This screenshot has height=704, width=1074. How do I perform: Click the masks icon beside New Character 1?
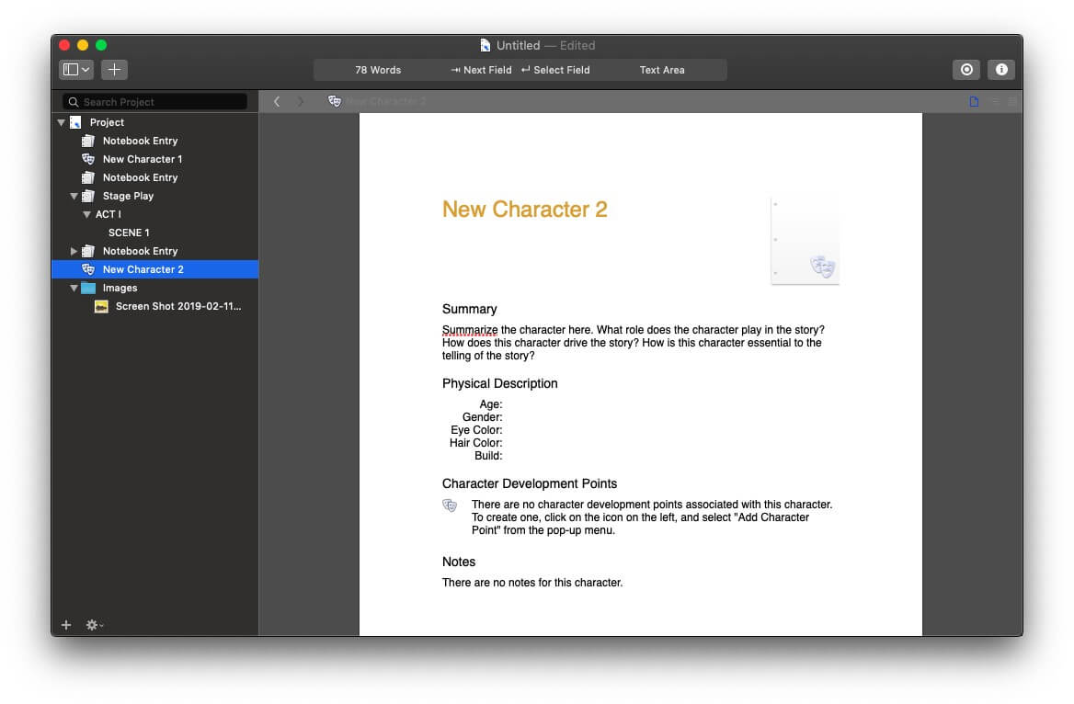point(88,159)
